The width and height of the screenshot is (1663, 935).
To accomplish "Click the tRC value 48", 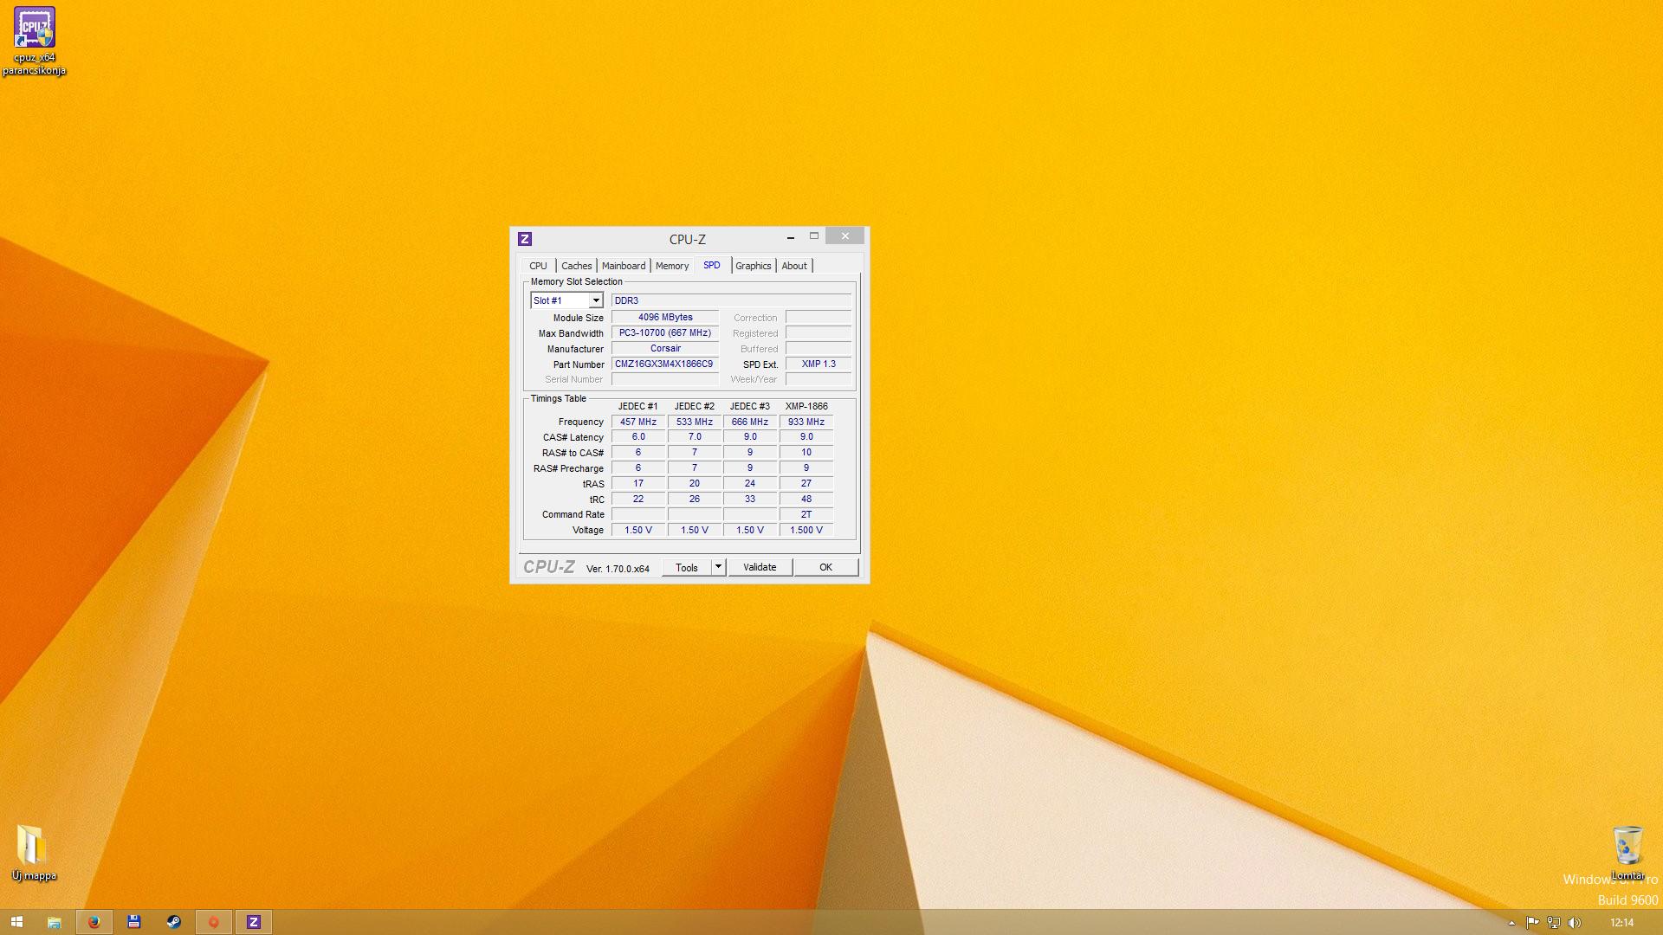I will [806, 500].
